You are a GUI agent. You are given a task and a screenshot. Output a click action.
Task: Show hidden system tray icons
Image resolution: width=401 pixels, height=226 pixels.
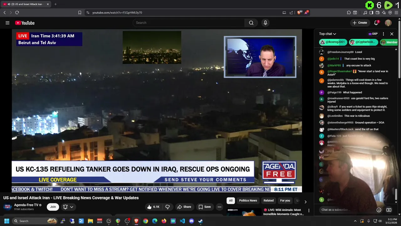355,221
